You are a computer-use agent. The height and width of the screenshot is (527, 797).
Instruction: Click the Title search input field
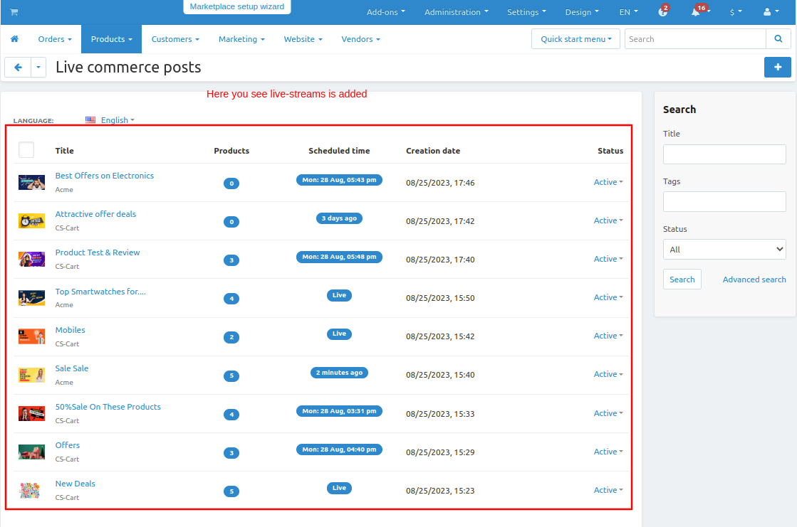click(x=724, y=154)
